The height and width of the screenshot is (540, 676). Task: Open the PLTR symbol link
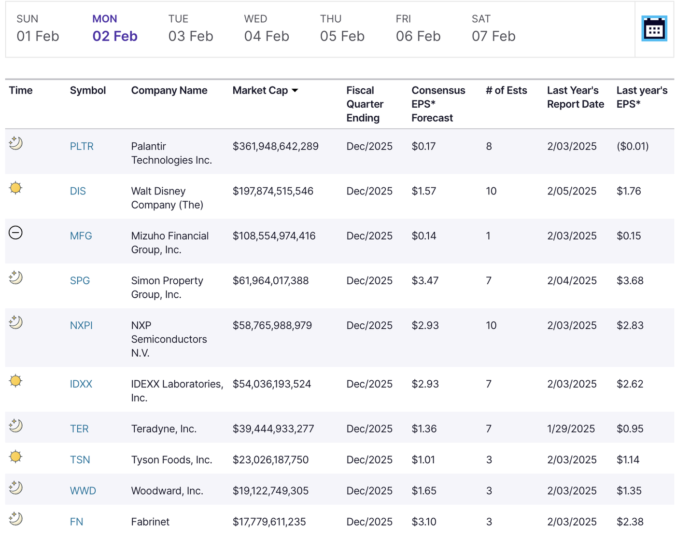[82, 146]
